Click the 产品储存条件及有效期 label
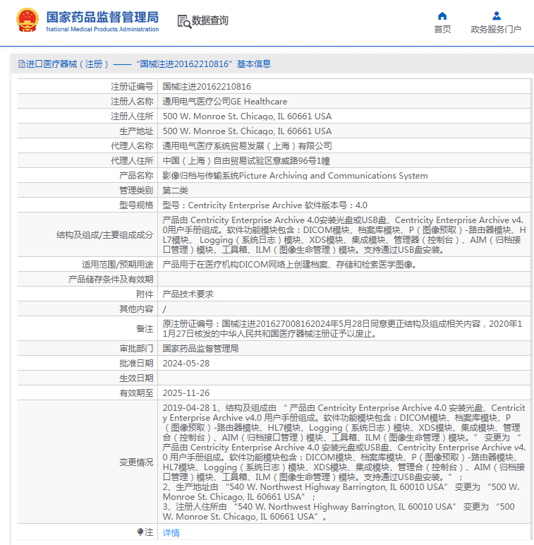Screen dimensions: 534x545 pos(111,280)
